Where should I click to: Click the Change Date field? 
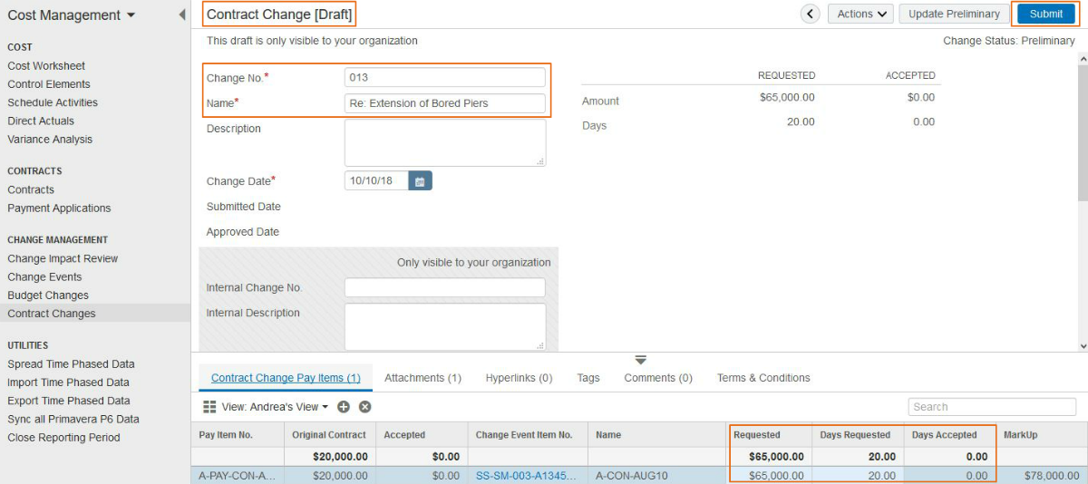tap(376, 180)
